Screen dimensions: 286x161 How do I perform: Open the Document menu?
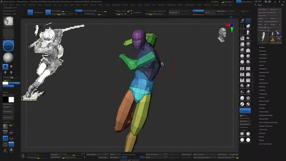(32, 5)
